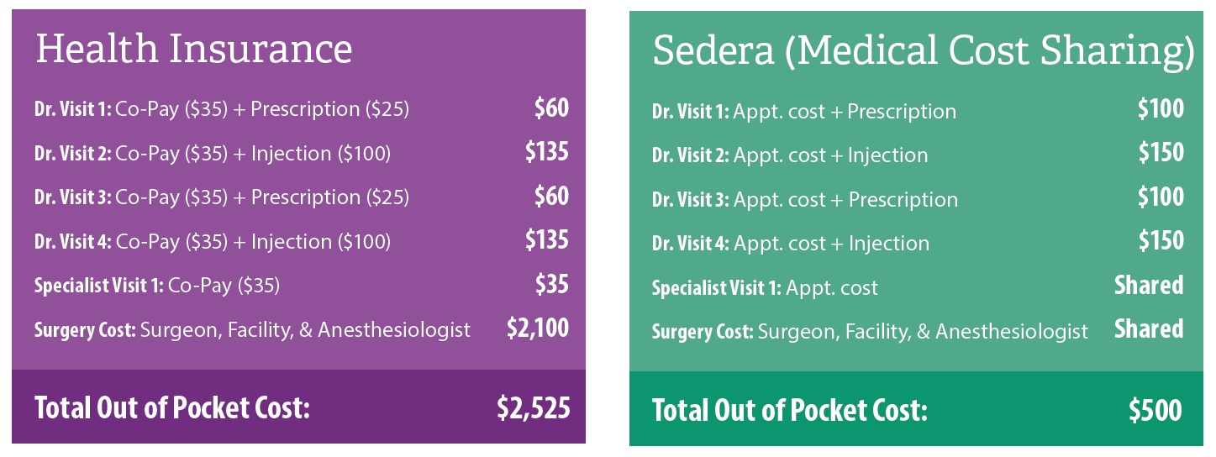Click Shared next to Specialist Visit 1
This screenshot has height=457, width=1216.
1148,285
